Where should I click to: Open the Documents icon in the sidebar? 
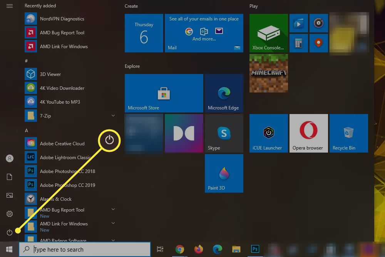10,176
